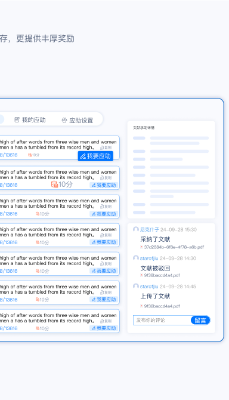Click the 文献求助详情 panel heading
Screen dimensions: 229x400
144,128
